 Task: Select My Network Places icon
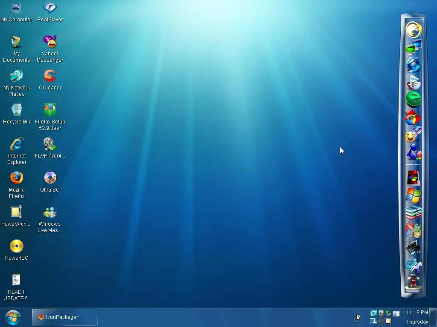point(17,83)
